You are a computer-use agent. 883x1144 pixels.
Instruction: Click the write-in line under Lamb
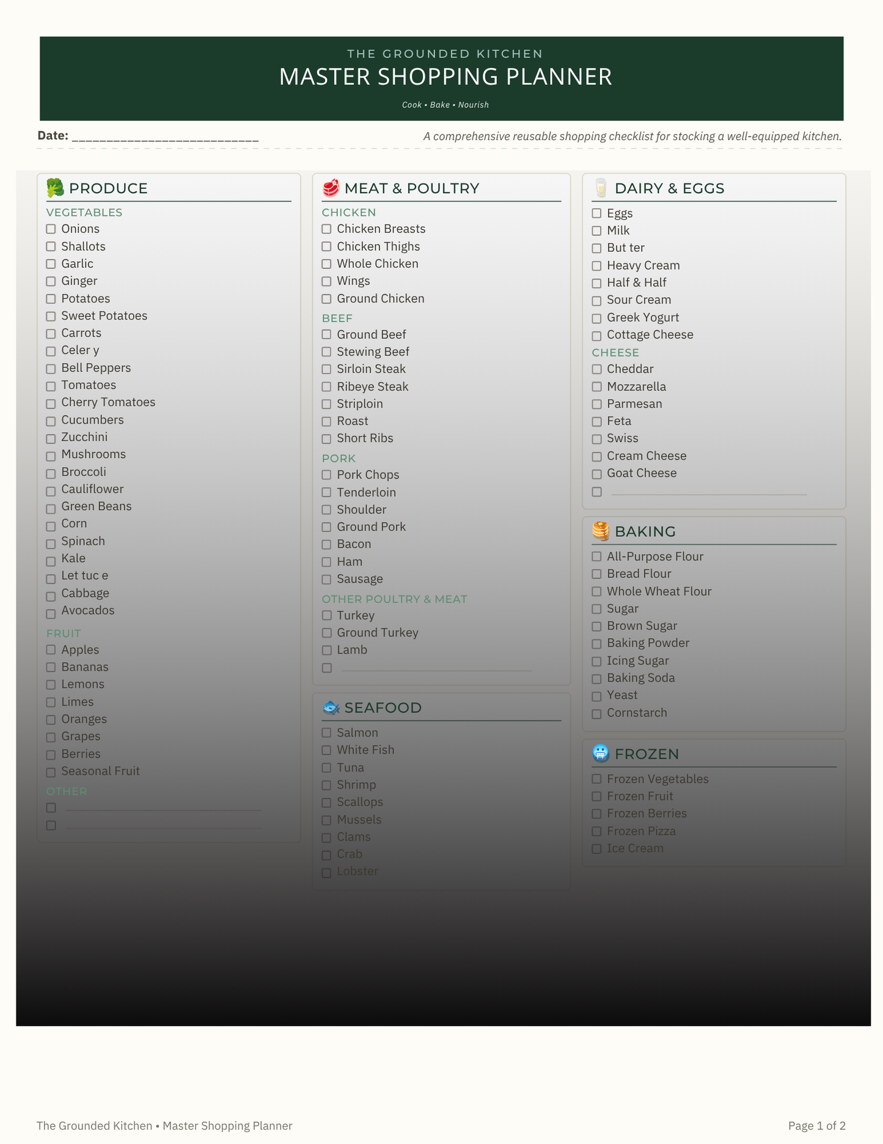click(436, 670)
